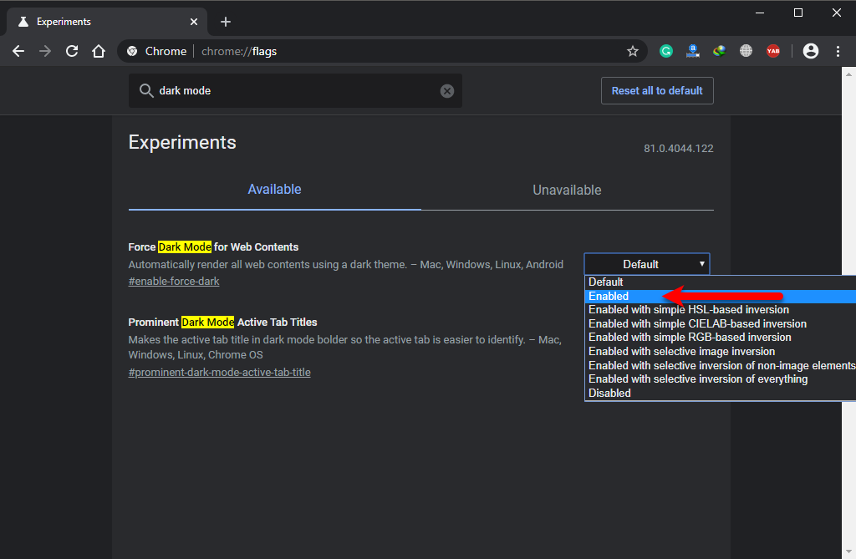The image size is (856, 559).
Task: Click Reset all to default button
Action: click(657, 91)
